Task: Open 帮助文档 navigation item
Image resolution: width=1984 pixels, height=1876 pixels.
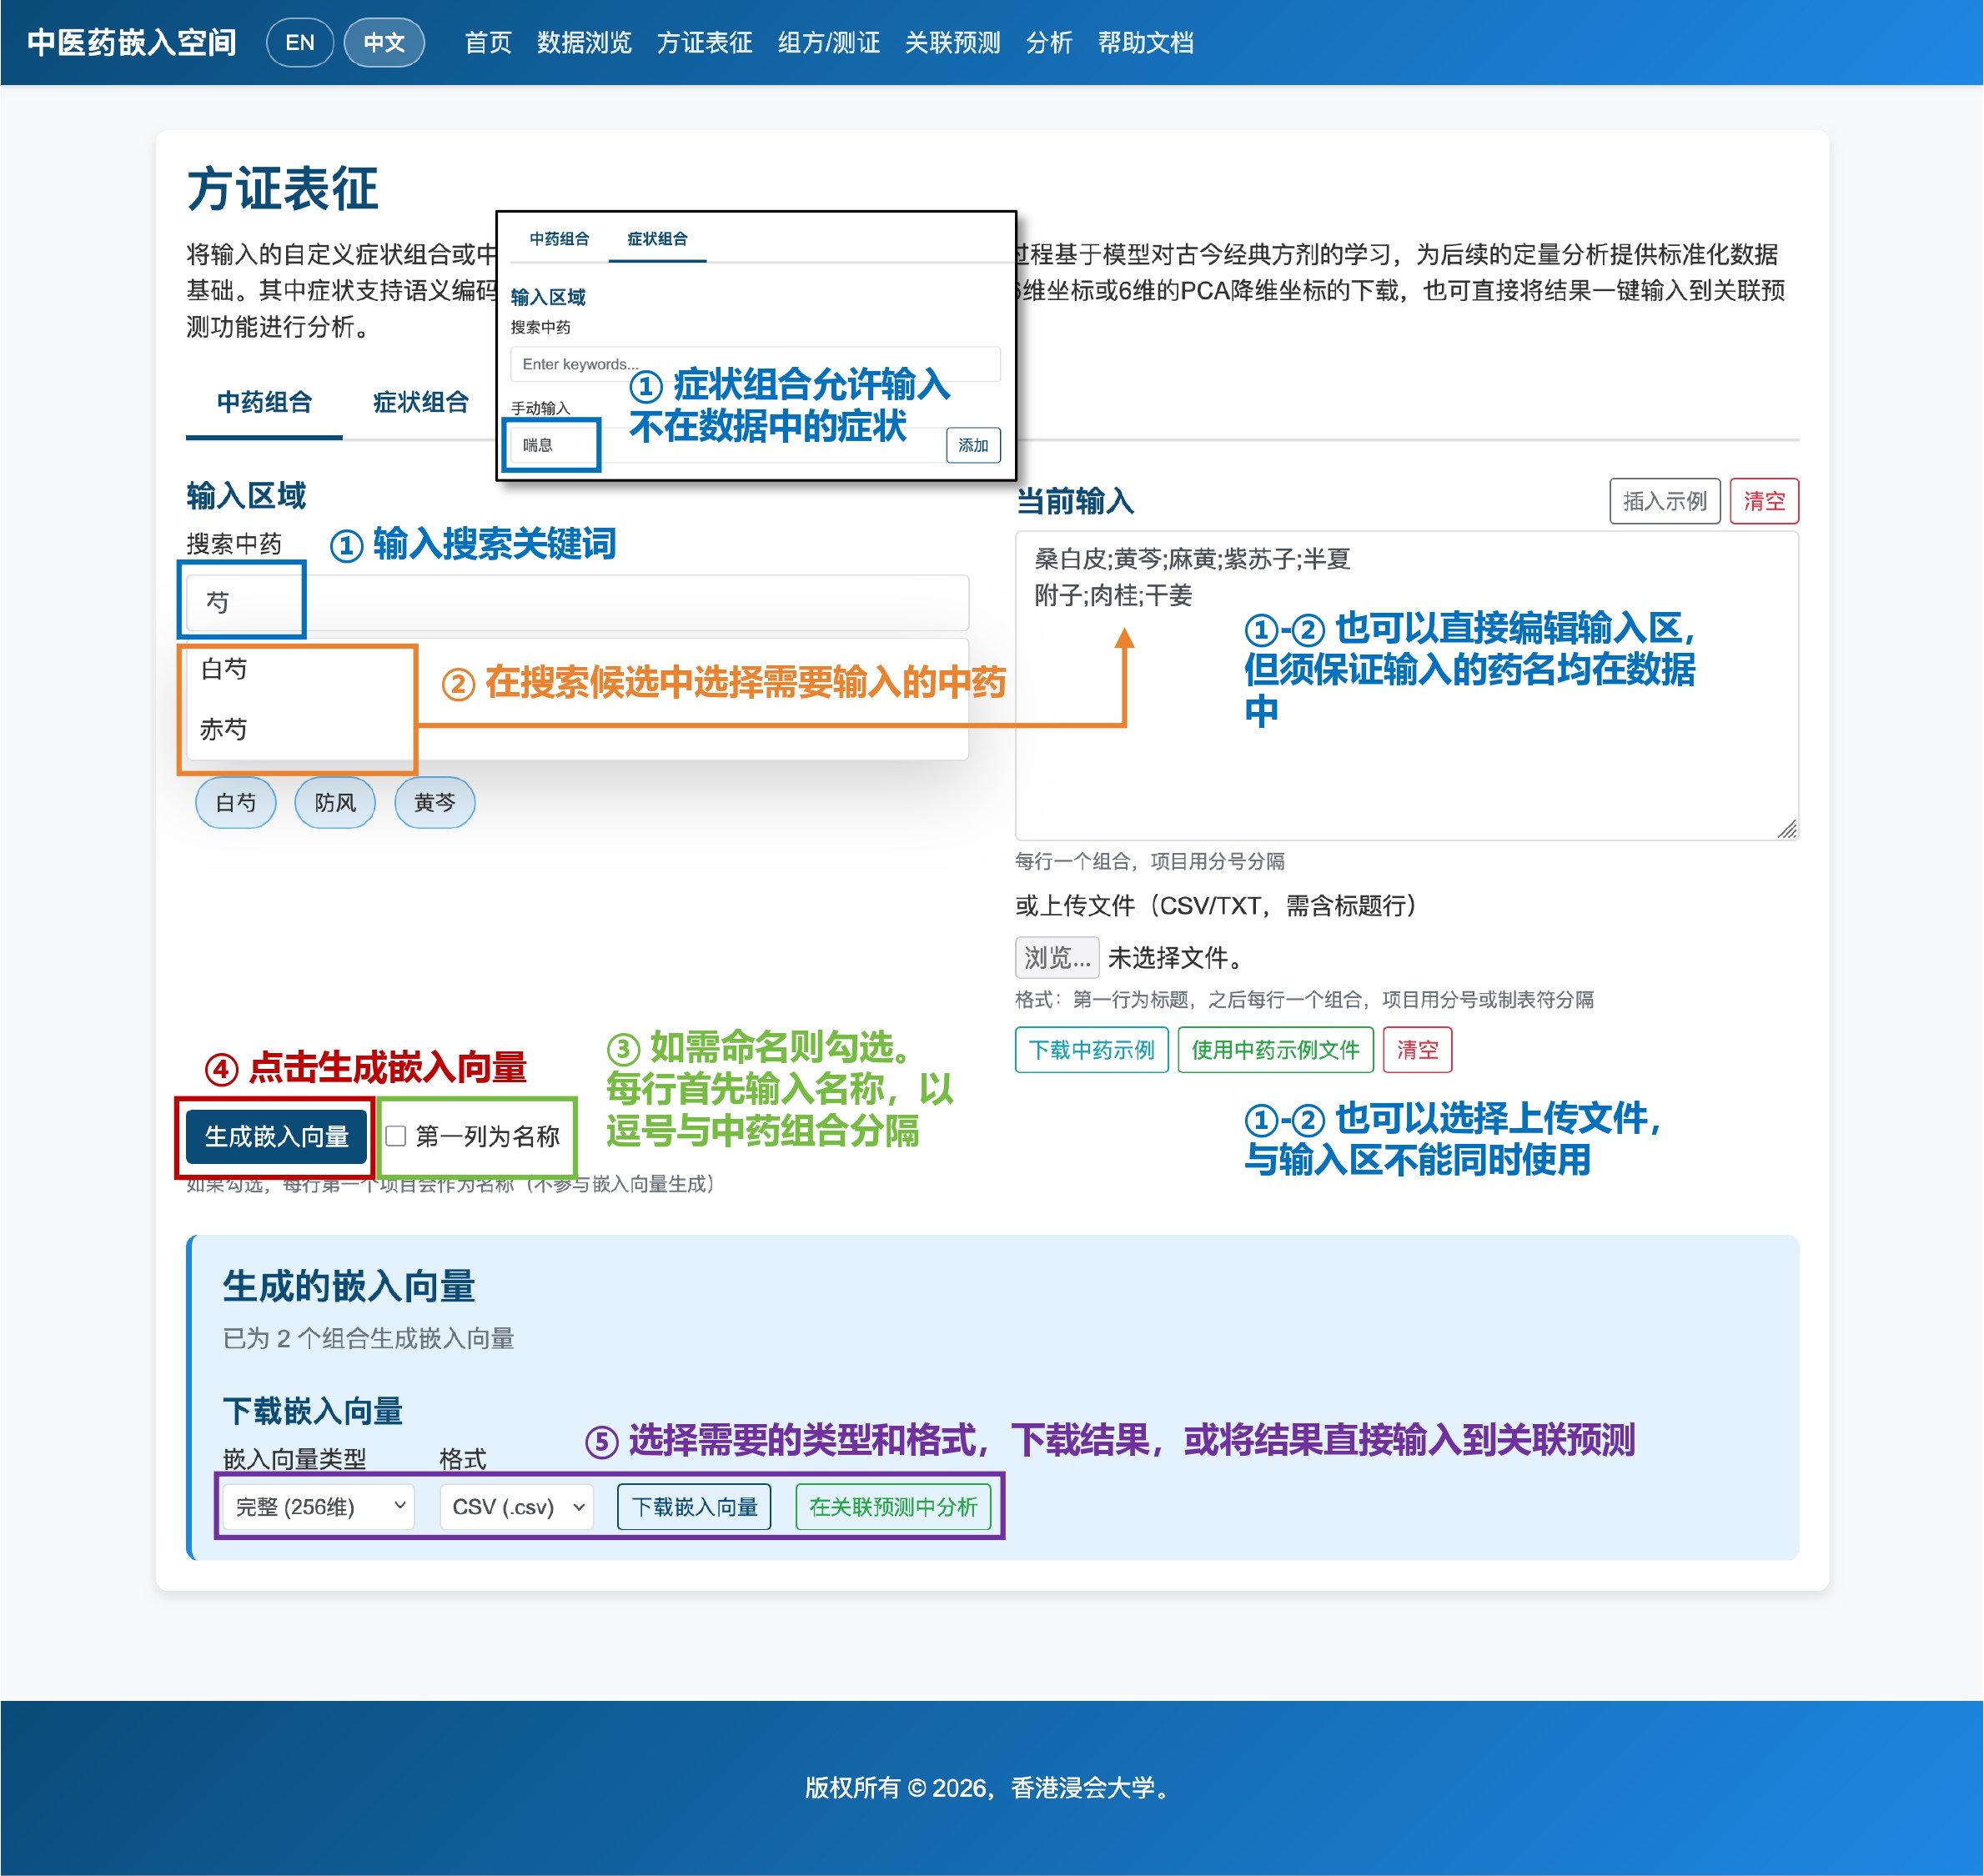Action: click(x=1145, y=43)
